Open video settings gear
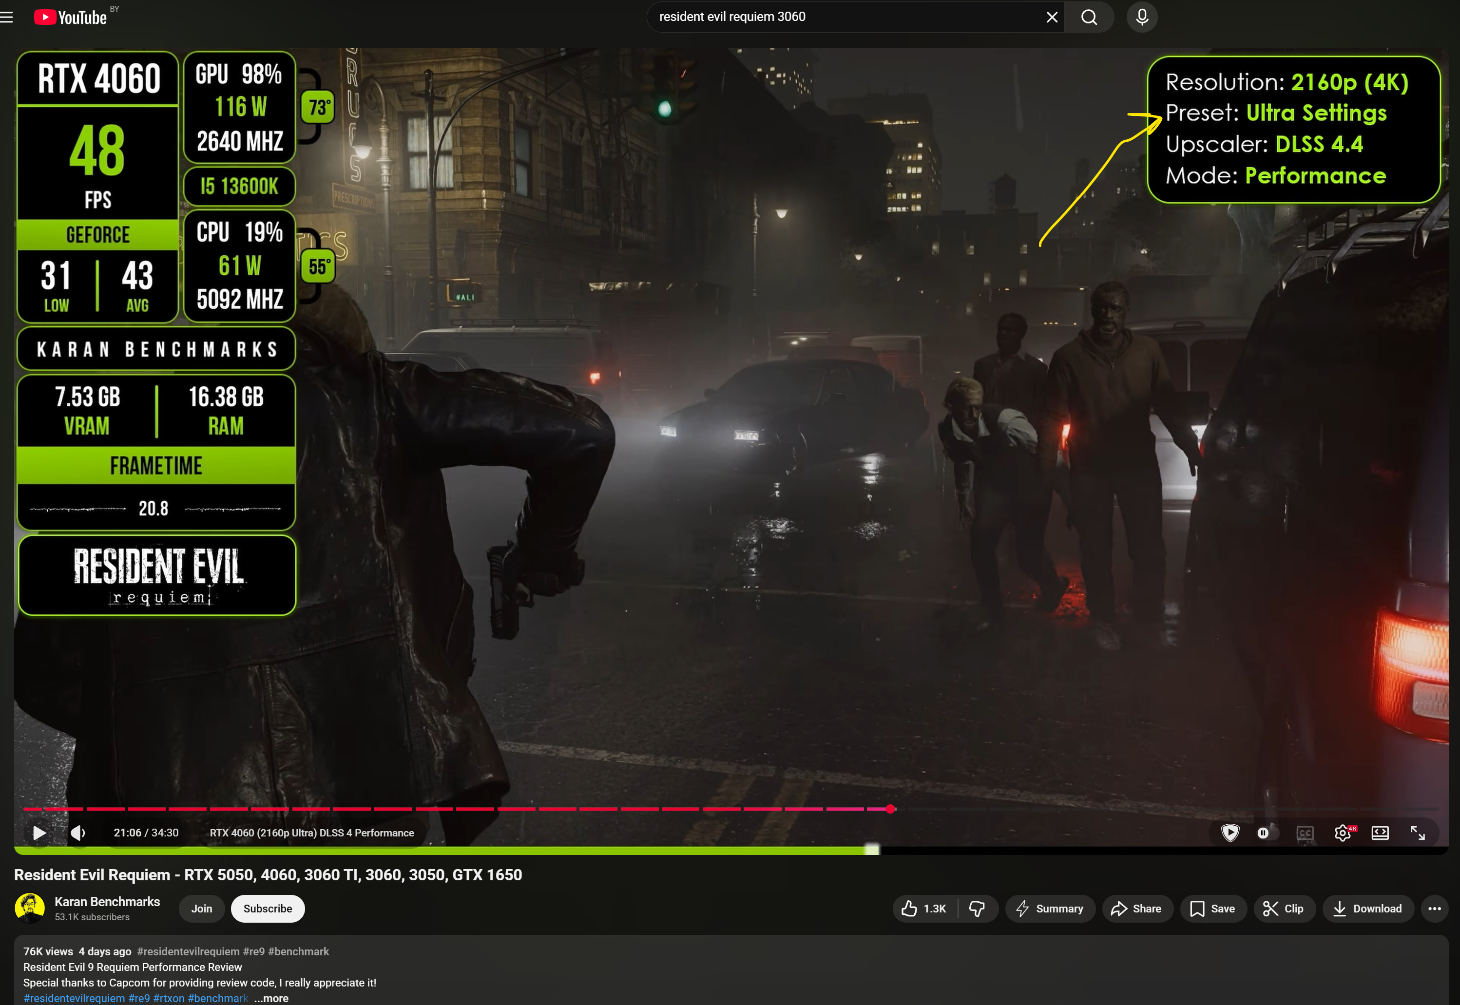This screenshot has height=1005, width=1460. pos(1342,833)
